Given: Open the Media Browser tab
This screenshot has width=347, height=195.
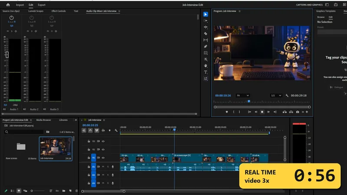Looking at the screenshot, I should click(x=44, y=120).
